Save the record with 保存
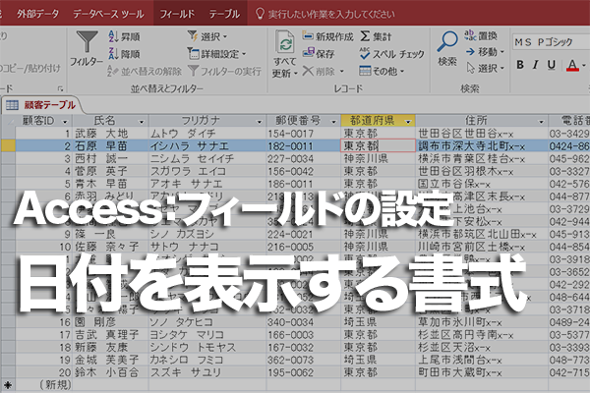Screen dimensions: 590x393 319,53
